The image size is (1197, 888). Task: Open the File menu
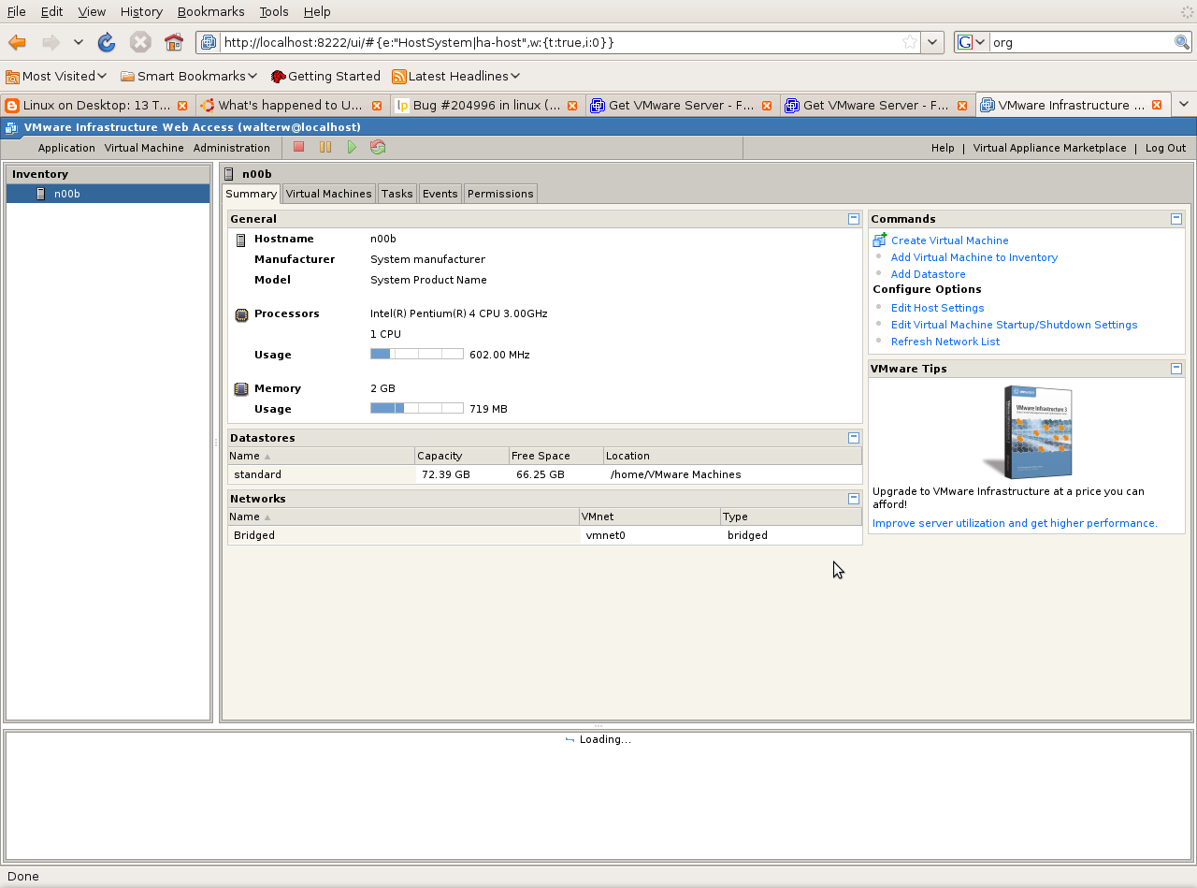(x=16, y=11)
